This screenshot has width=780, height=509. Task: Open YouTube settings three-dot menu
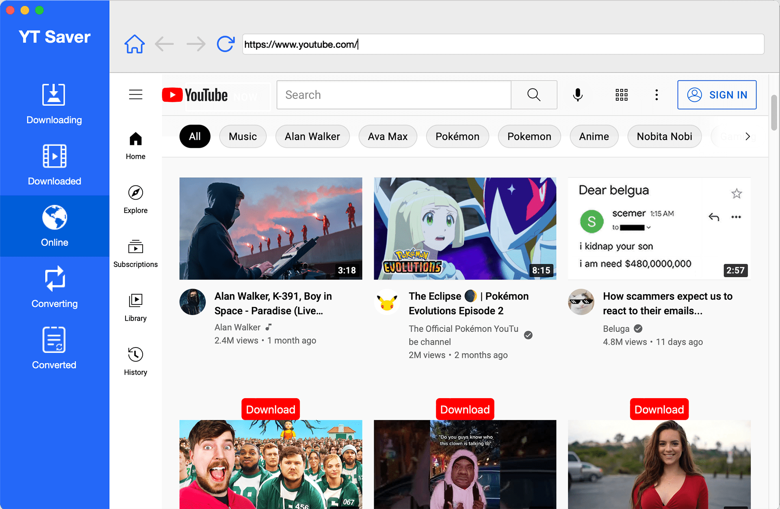pos(656,95)
